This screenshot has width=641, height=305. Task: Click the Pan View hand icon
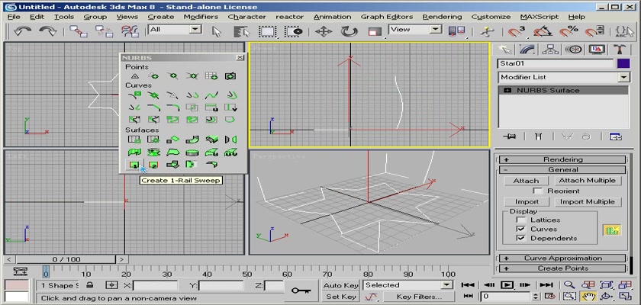click(588, 297)
